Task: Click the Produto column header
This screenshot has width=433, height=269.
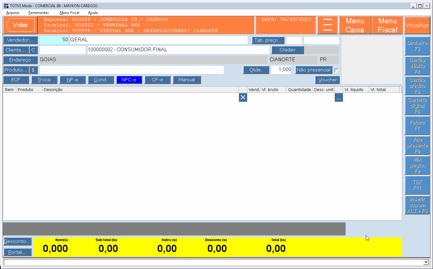Action: [29, 89]
